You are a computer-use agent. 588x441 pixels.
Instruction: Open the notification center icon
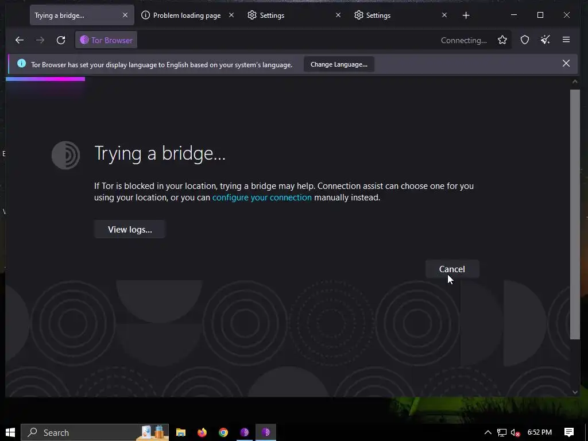tap(569, 432)
